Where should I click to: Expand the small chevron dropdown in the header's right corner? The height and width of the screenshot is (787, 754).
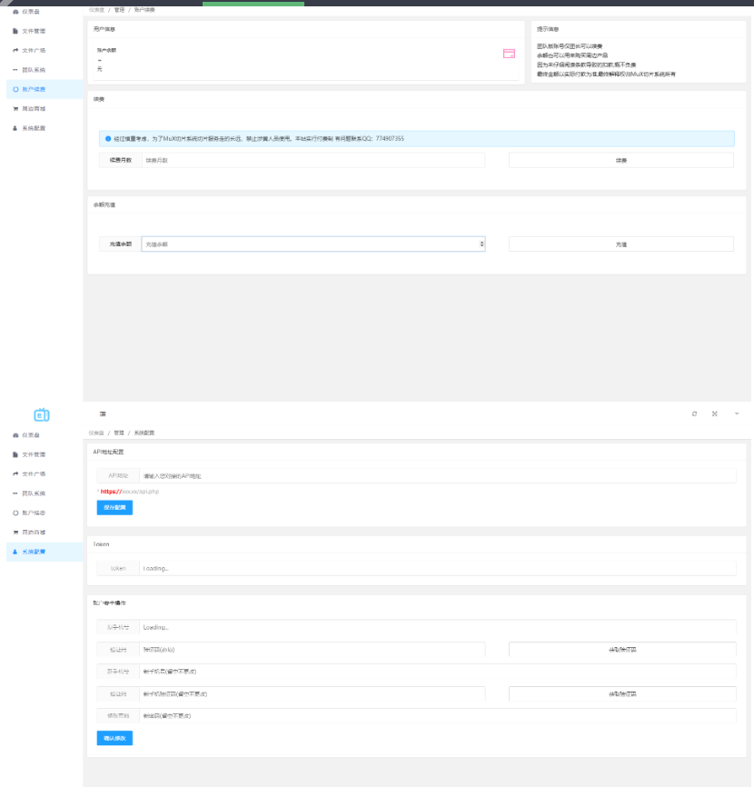click(736, 413)
